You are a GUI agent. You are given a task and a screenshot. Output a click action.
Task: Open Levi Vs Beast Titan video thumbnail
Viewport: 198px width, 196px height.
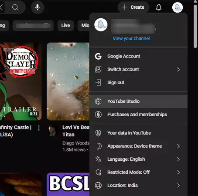coord(68,81)
